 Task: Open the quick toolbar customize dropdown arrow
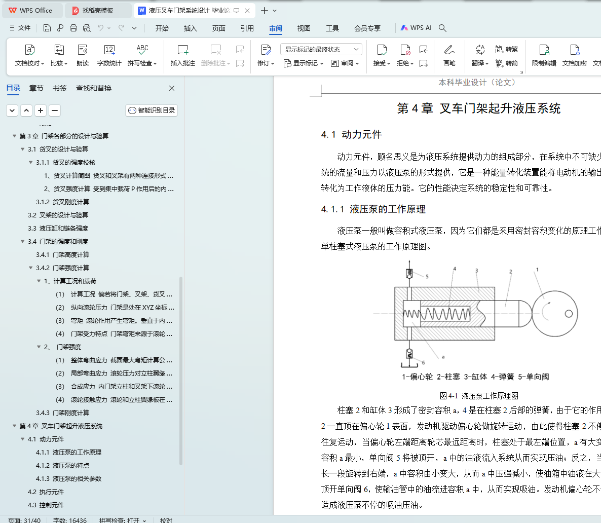coord(134,28)
